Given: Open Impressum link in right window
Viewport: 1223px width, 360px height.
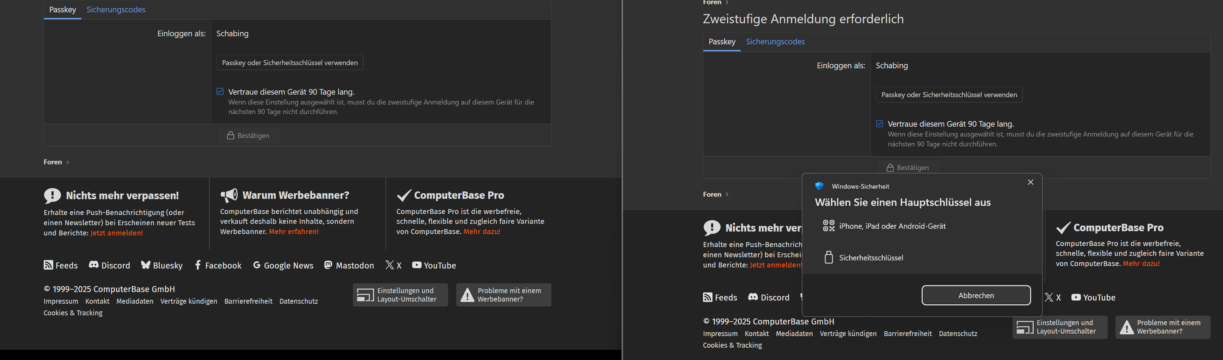Looking at the screenshot, I should click(x=720, y=334).
